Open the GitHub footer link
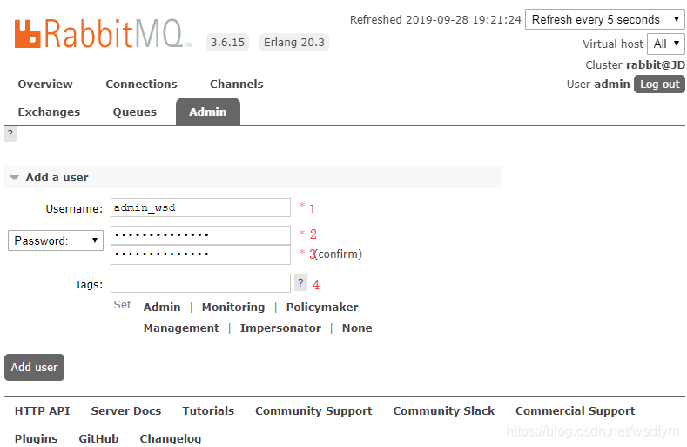Image resolution: width=687 pixels, height=447 pixels. click(x=98, y=438)
